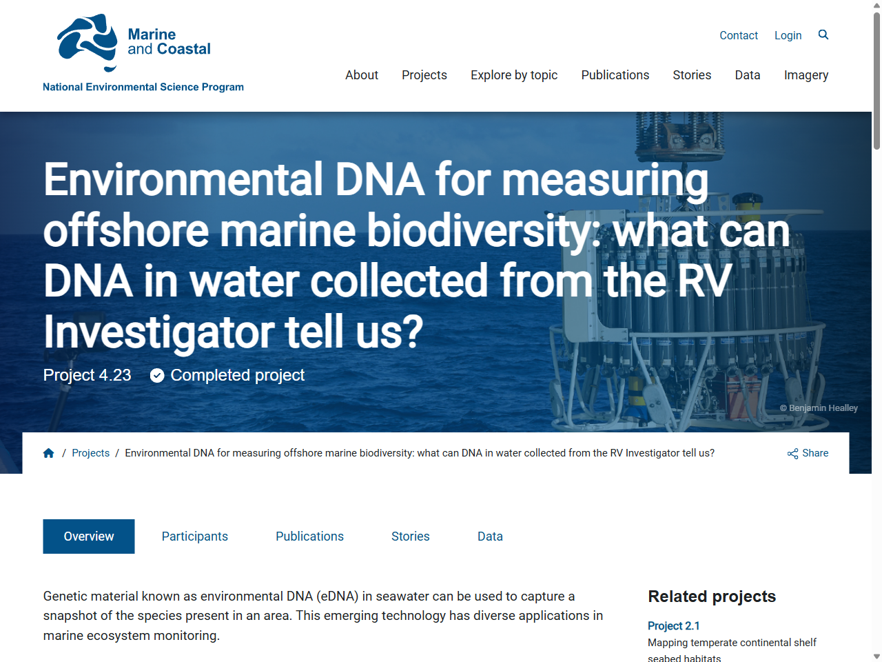This screenshot has height=662, width=882.
Task: Click the Benjamin Healley photo credit
Action: coord(819,408)
